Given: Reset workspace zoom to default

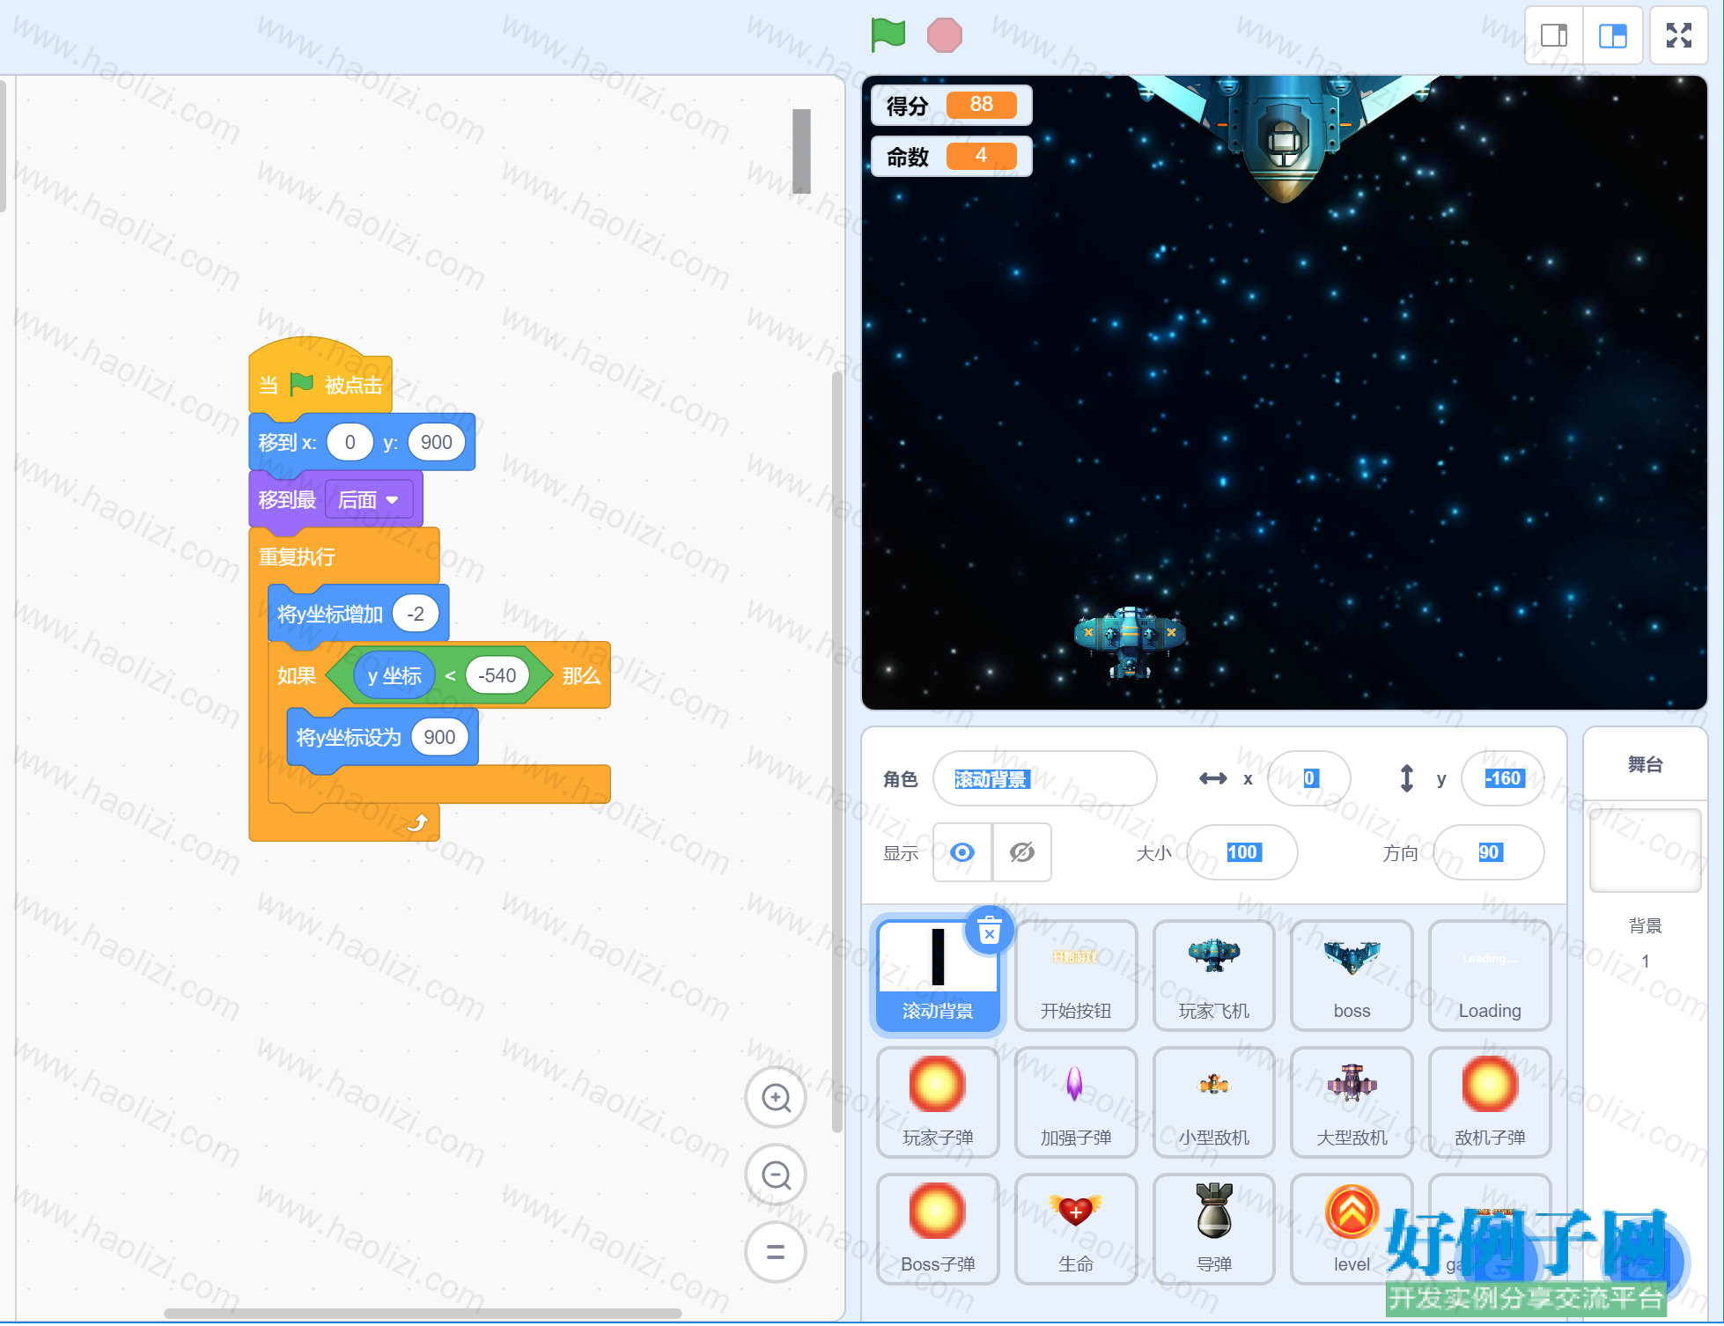Looking at the screenshot, I should (776, 1251).
